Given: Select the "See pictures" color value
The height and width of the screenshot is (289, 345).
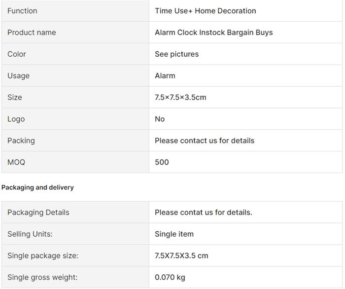Looking at the screenshot, I should tap(176, 54).
